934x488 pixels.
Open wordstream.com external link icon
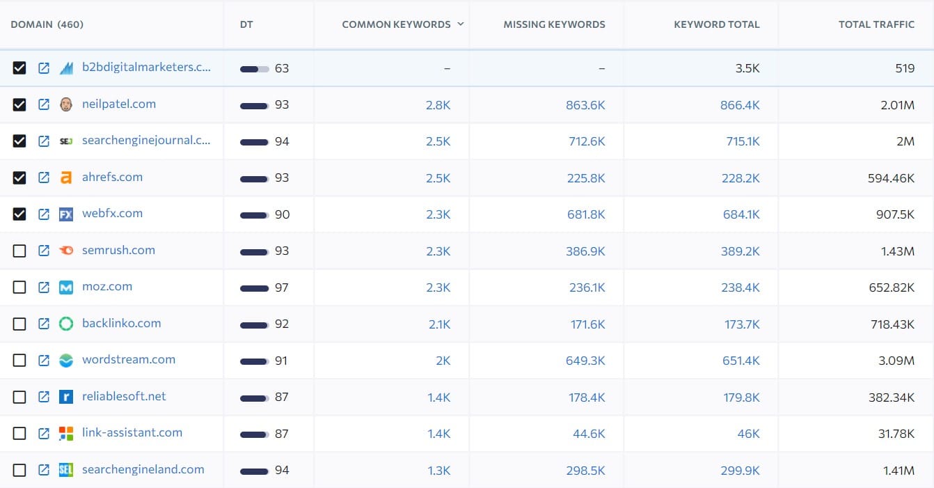(44, 360)
